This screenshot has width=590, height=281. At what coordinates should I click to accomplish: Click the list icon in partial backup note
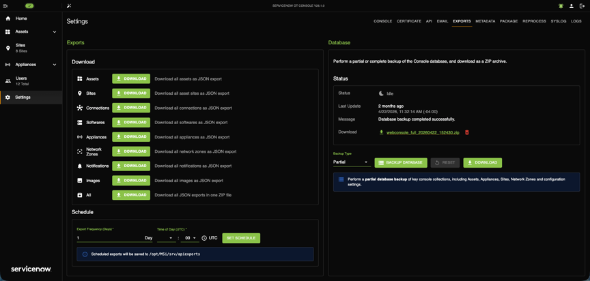(341, 179)
